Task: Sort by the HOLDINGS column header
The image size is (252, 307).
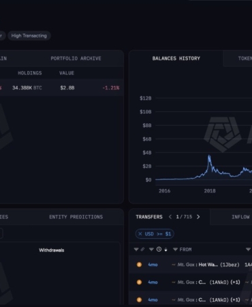Action: click(30, 73)
